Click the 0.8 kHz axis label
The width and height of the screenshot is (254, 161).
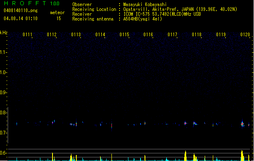pos(3,113)
